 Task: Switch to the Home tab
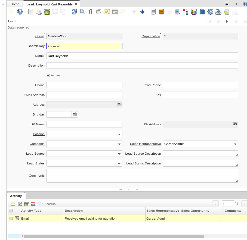pyautogui.click(x=15, y=4)
